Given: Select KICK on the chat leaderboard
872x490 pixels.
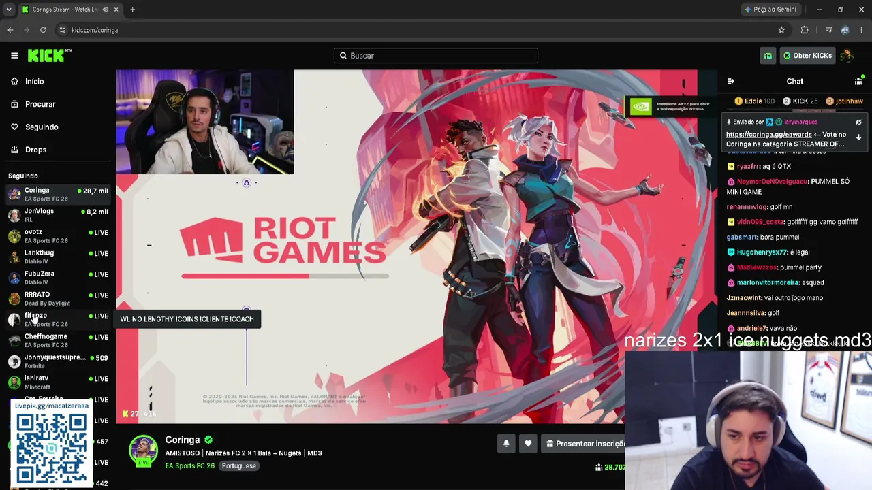Looking at the screenshot, I should pos(800,101).
